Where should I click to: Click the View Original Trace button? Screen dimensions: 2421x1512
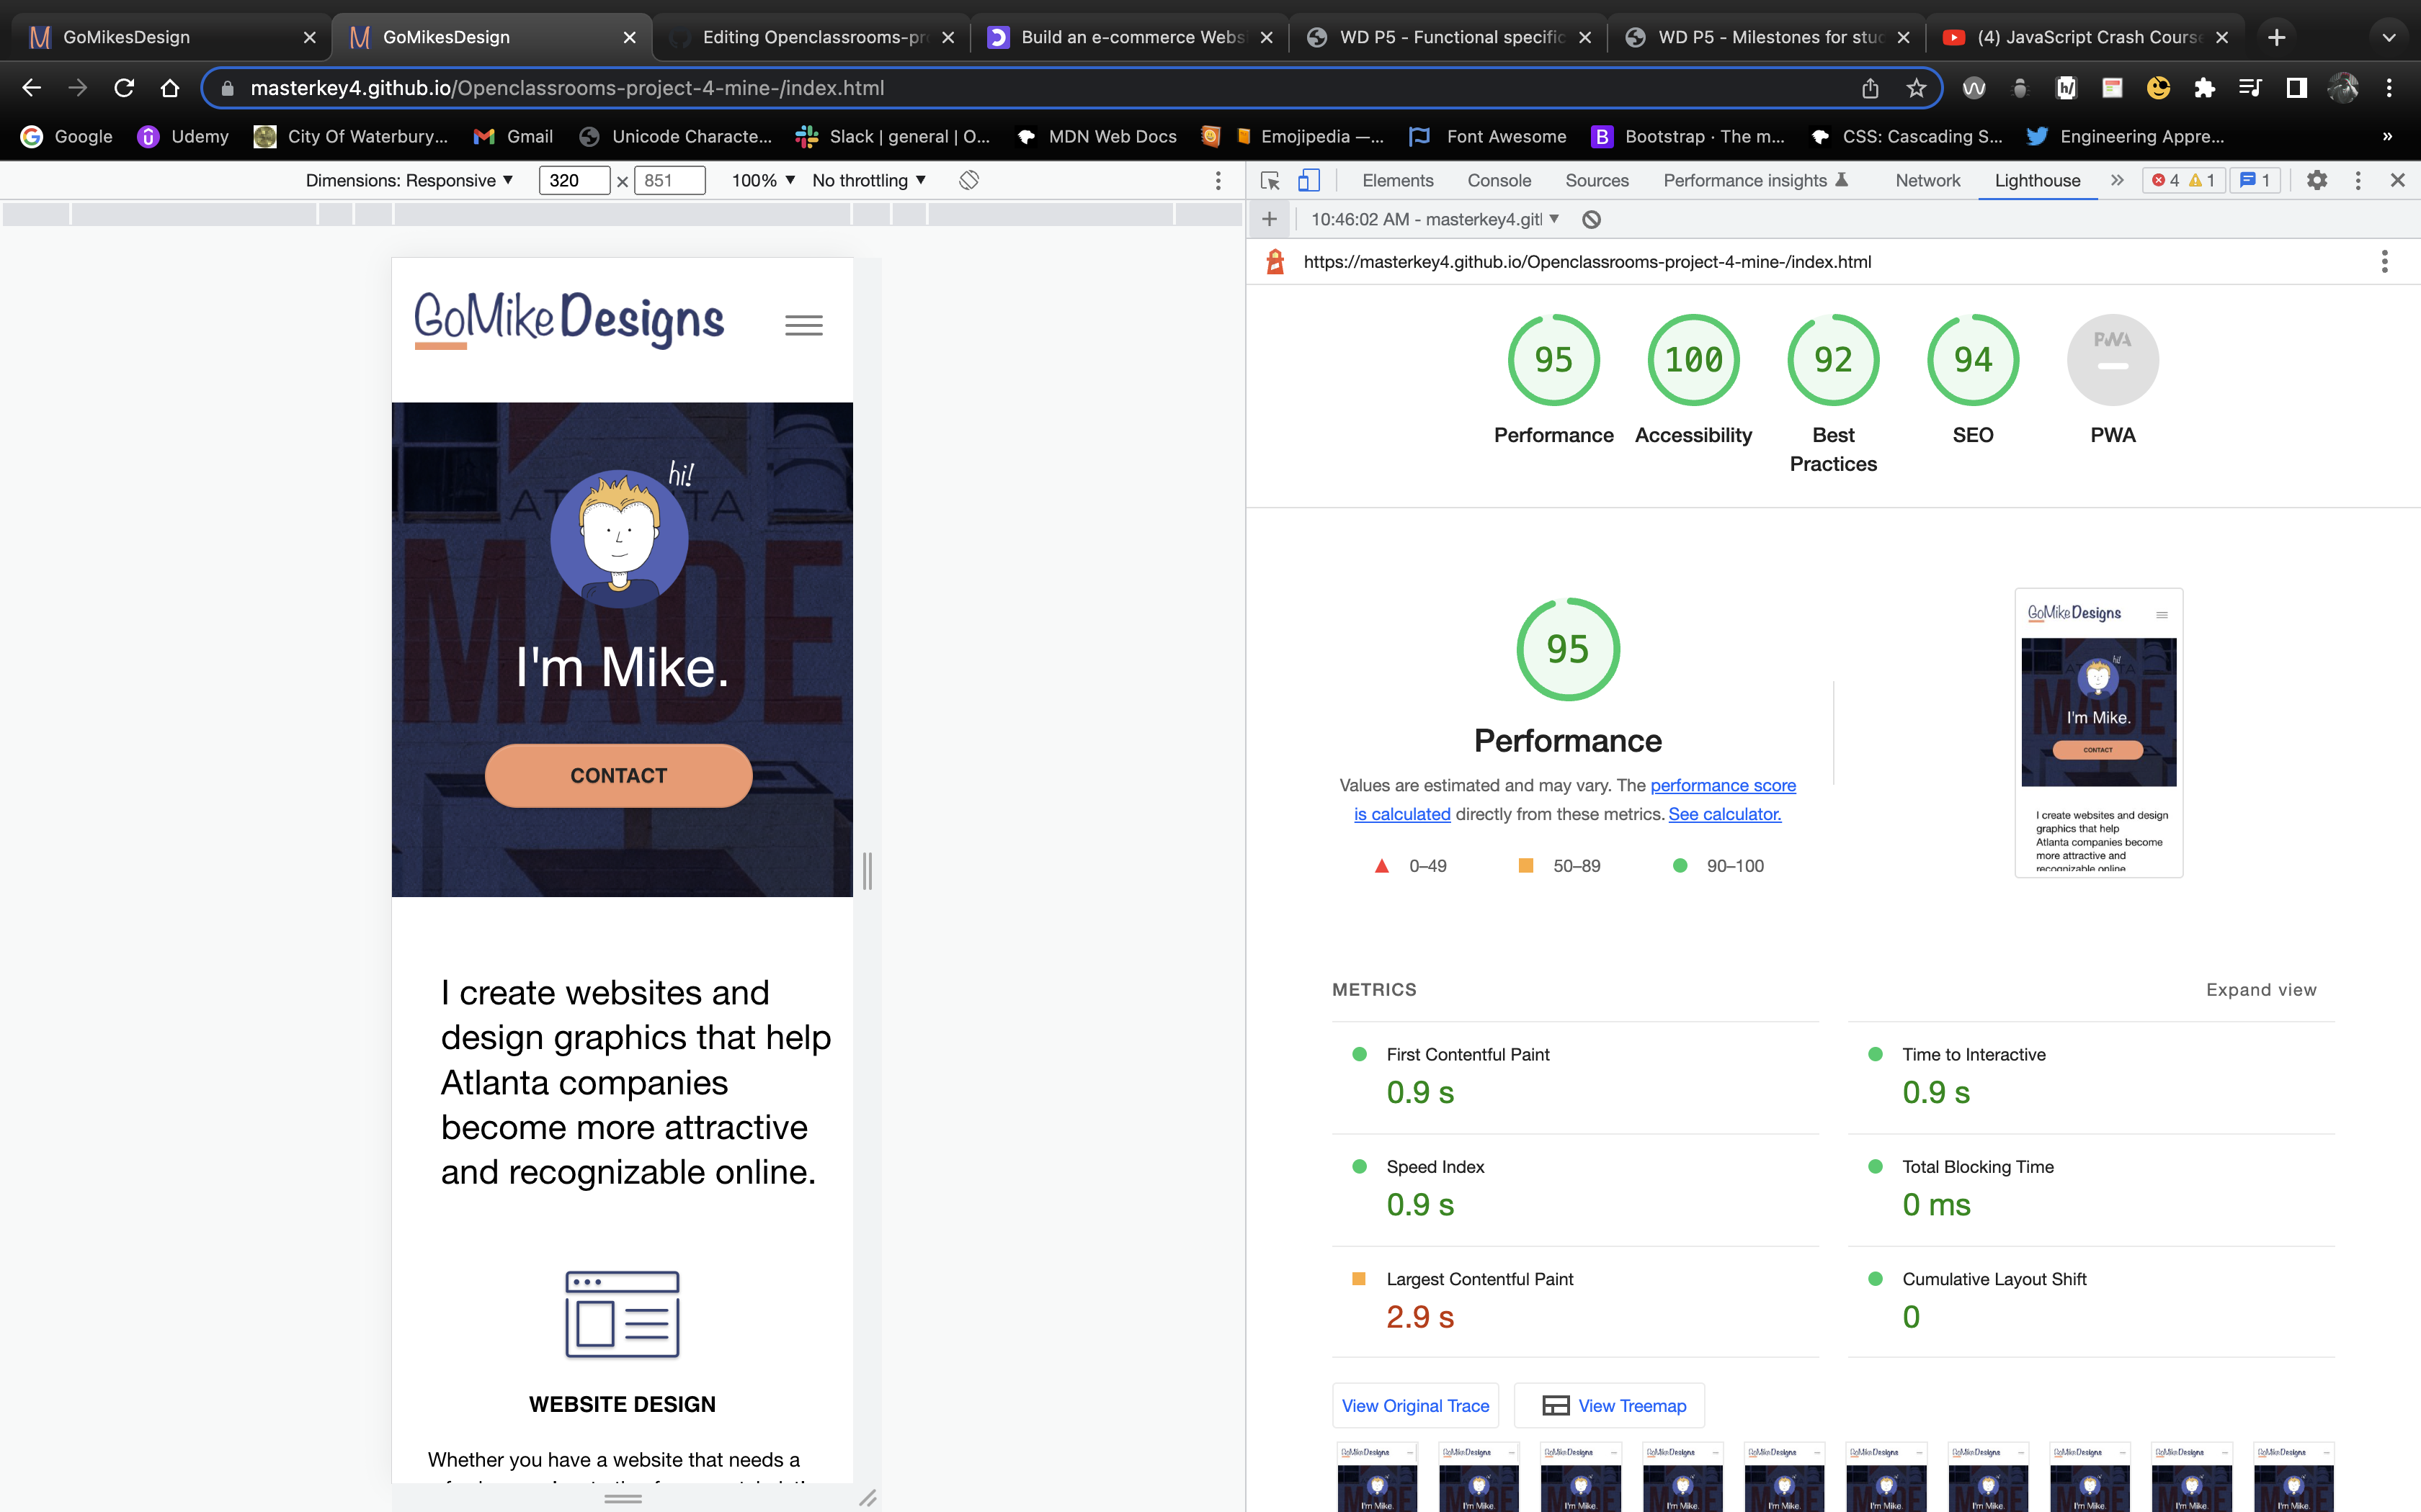[1414, 1405]
